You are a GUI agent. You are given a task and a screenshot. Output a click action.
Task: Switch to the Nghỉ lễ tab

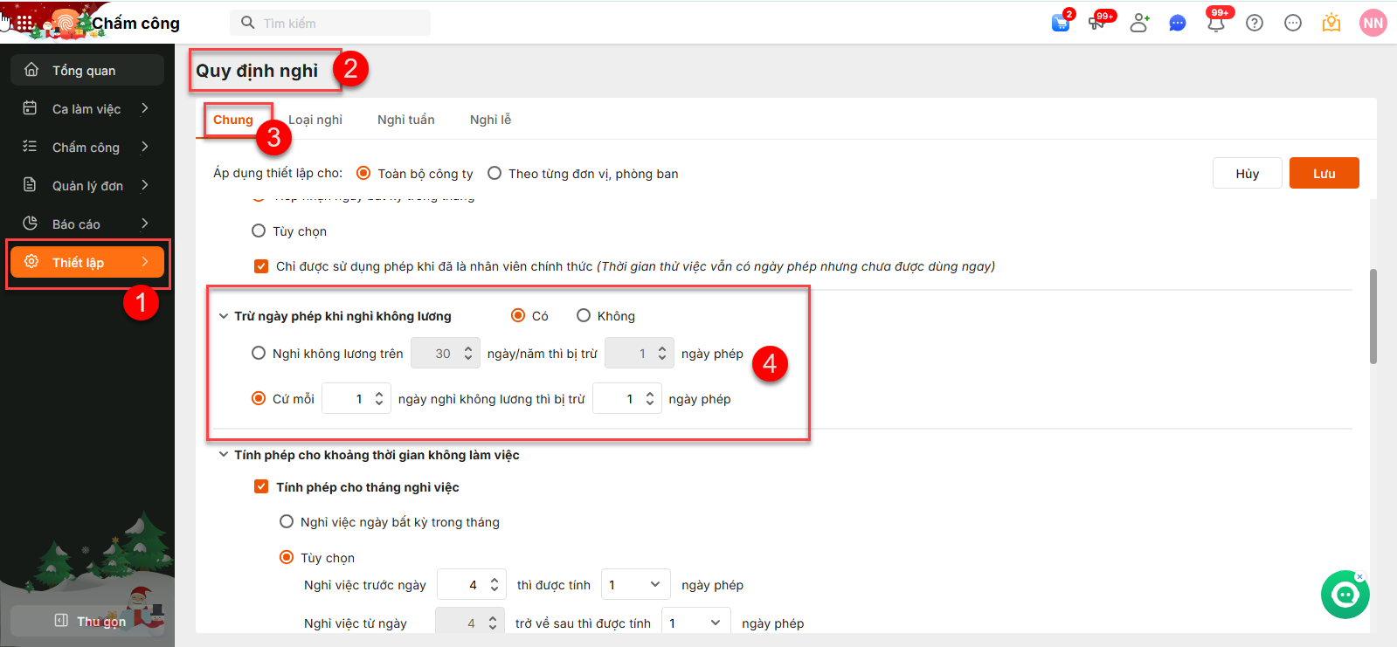tap(490, 120)
